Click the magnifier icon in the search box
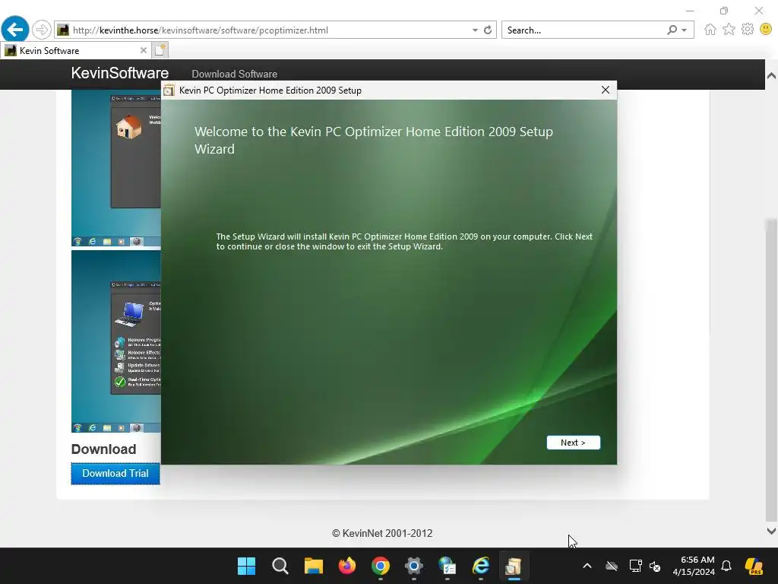This screenshot has height=584, width=778. coord(672,30)
